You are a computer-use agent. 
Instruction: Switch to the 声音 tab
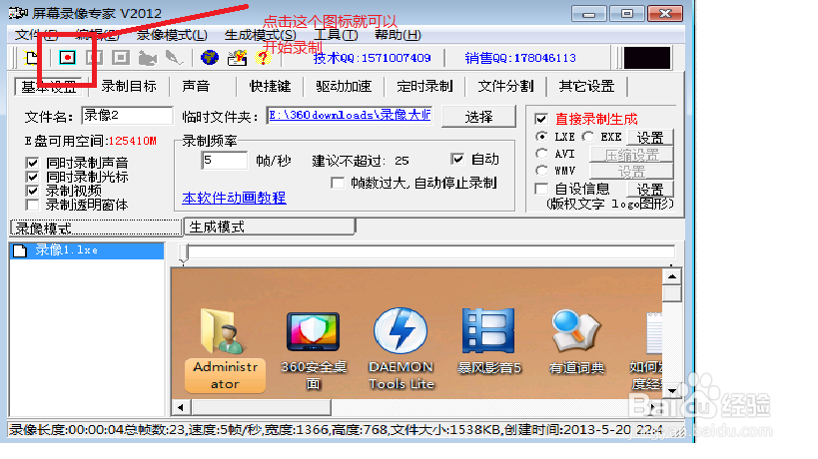pos(196,86)
